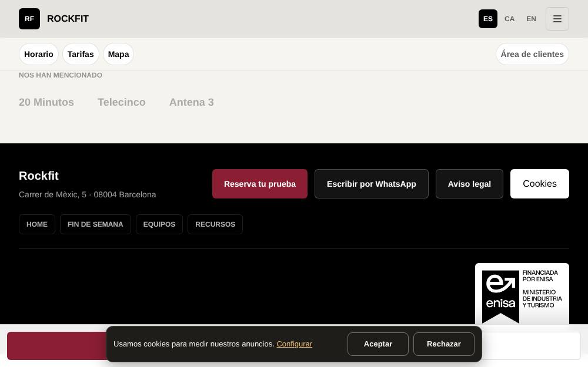Image resolution: width=588 pixels, height=367 pixels.
Task: Click the ENISA funding badge
Action: point(522,295)
